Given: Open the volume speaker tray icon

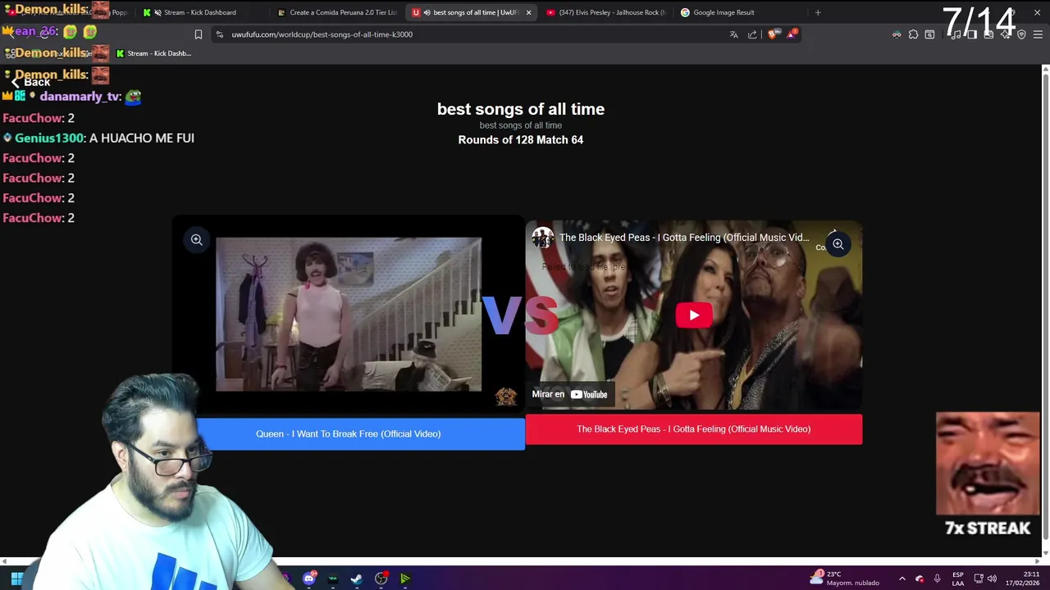Looking at the screenshot, I should 992,579.
